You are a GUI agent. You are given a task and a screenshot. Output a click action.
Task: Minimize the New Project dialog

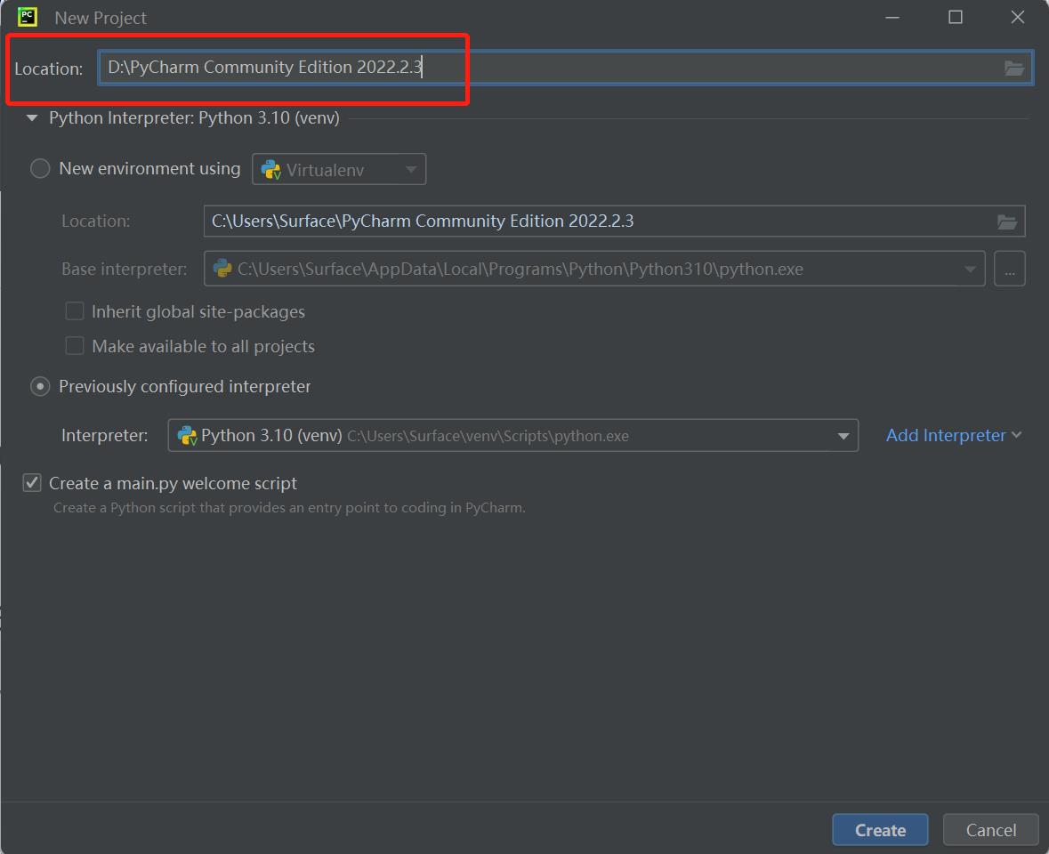pyautogui.click(x=892, y=17)
